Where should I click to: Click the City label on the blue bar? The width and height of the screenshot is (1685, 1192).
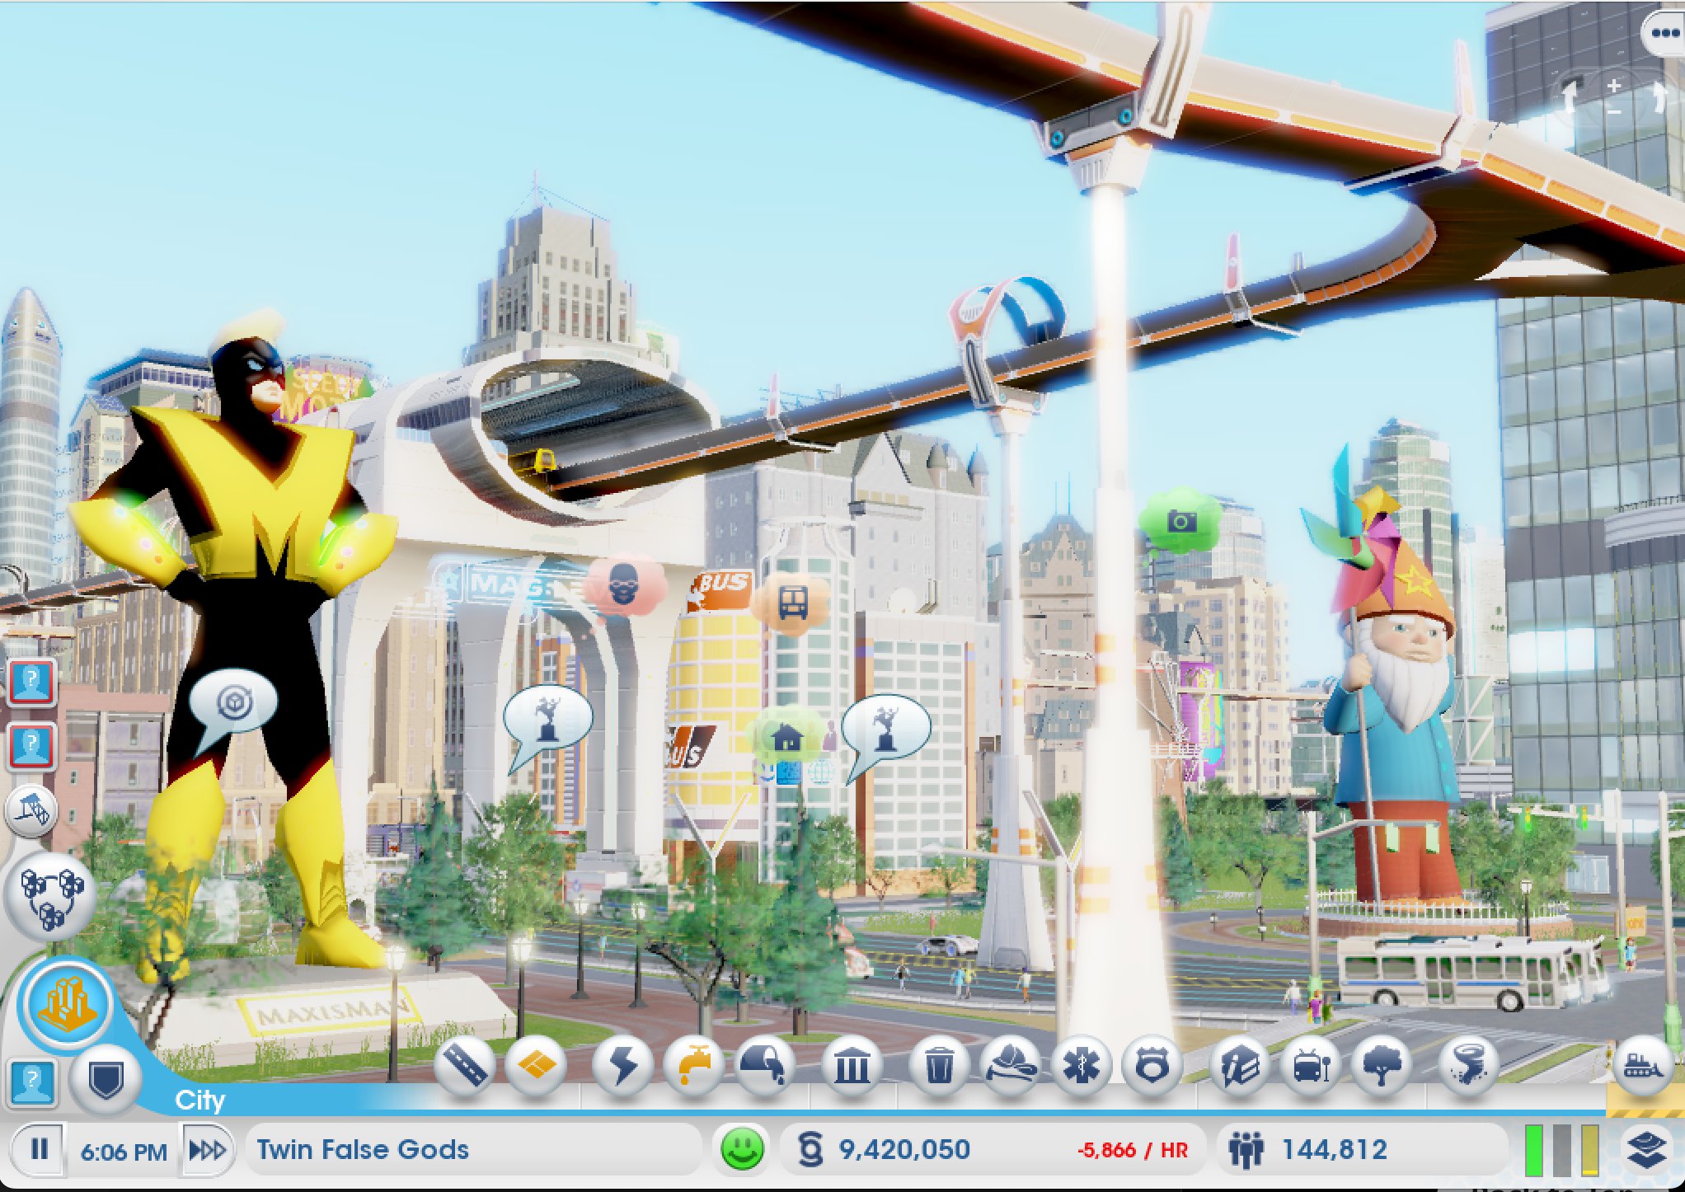pyautogui.click(x=199, y=1100)
